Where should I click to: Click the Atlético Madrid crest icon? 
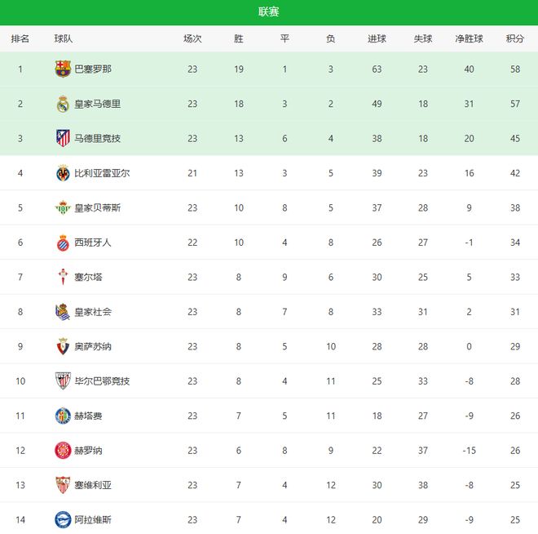(63, 138)
